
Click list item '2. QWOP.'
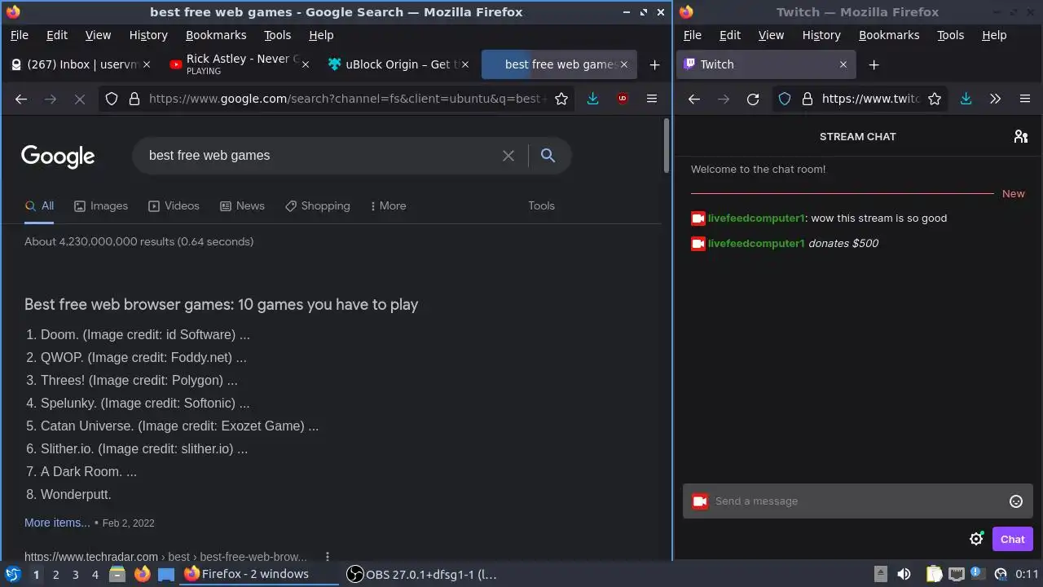(136, 357)
